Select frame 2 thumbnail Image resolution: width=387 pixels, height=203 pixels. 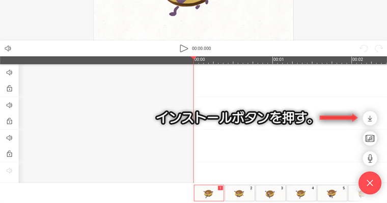pos(240,193)
